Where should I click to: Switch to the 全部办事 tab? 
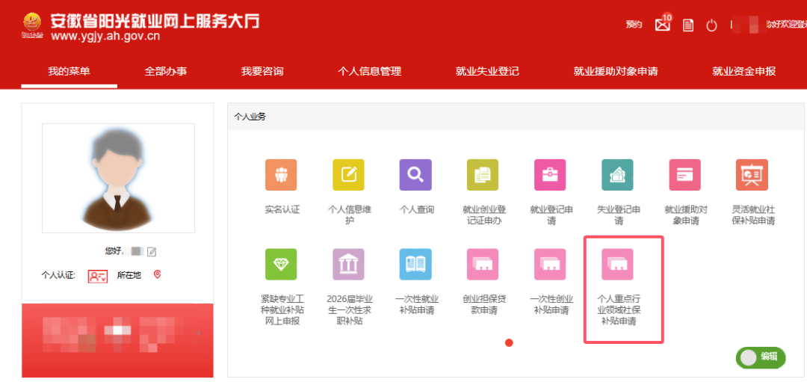click(166, 72)
